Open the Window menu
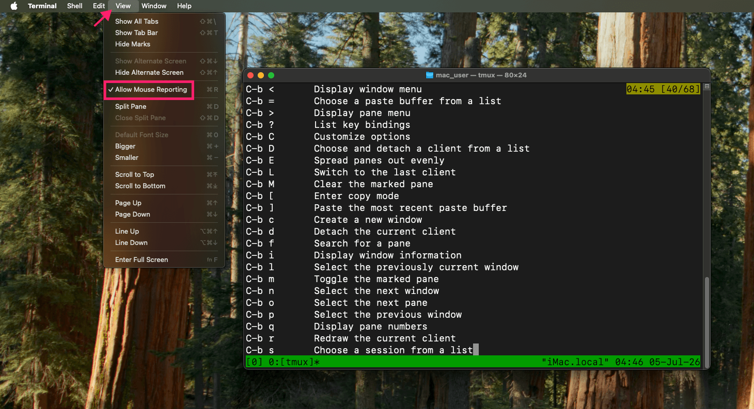The image size is (754, 409). pos(154,6)
